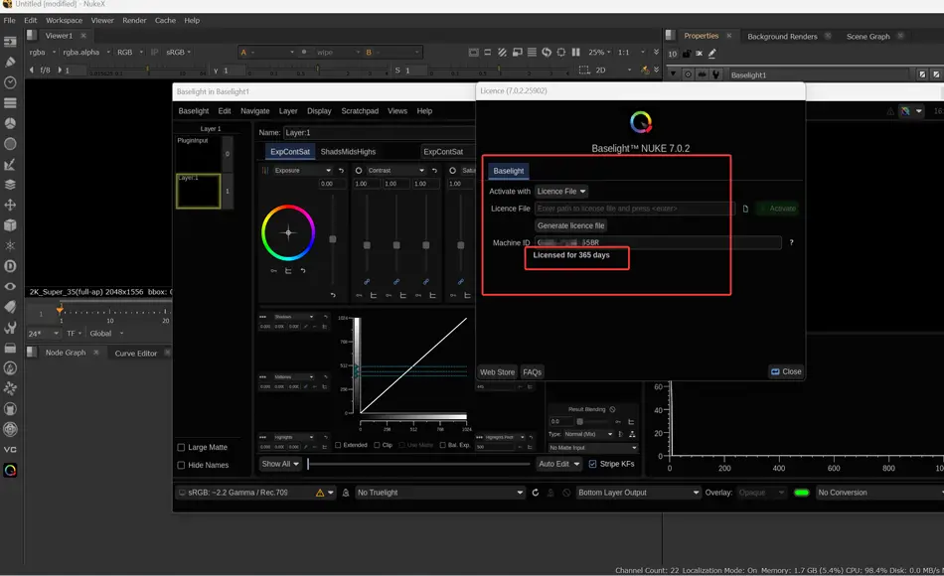Open the Particles nodes icon

coord(10,245)
